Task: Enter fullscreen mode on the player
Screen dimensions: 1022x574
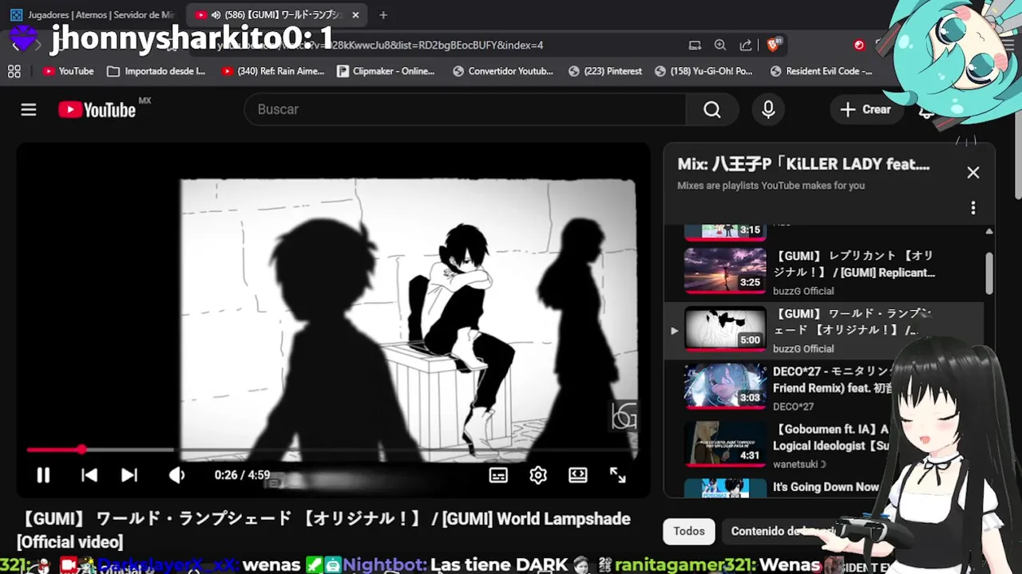Action: pyautogui.click(x=618, y=475)
